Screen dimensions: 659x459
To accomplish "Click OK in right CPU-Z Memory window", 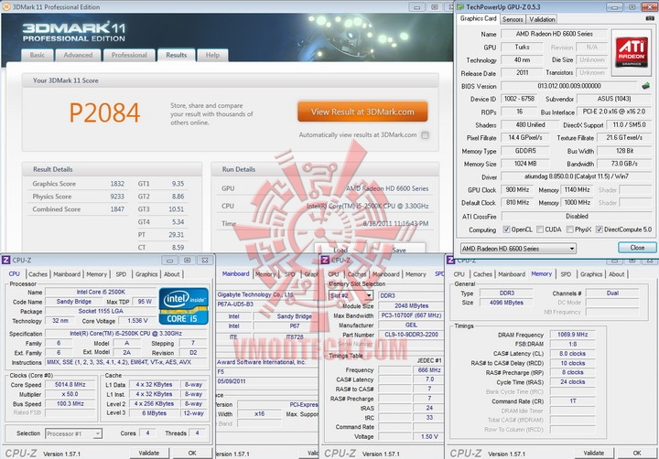I will (637, 454).
